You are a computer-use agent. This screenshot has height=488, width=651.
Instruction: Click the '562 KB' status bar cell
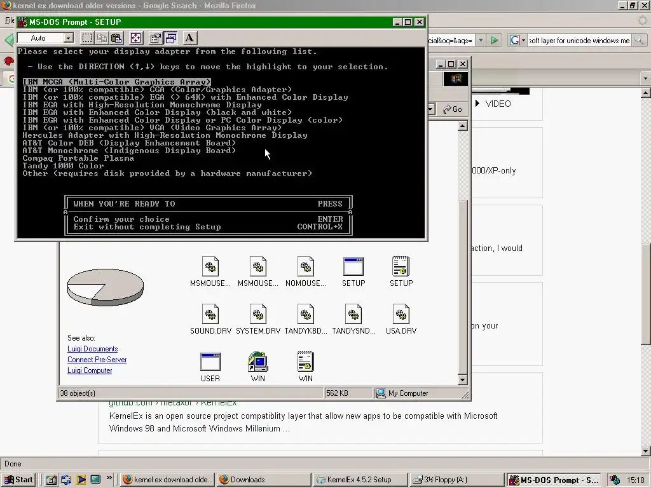348,393
